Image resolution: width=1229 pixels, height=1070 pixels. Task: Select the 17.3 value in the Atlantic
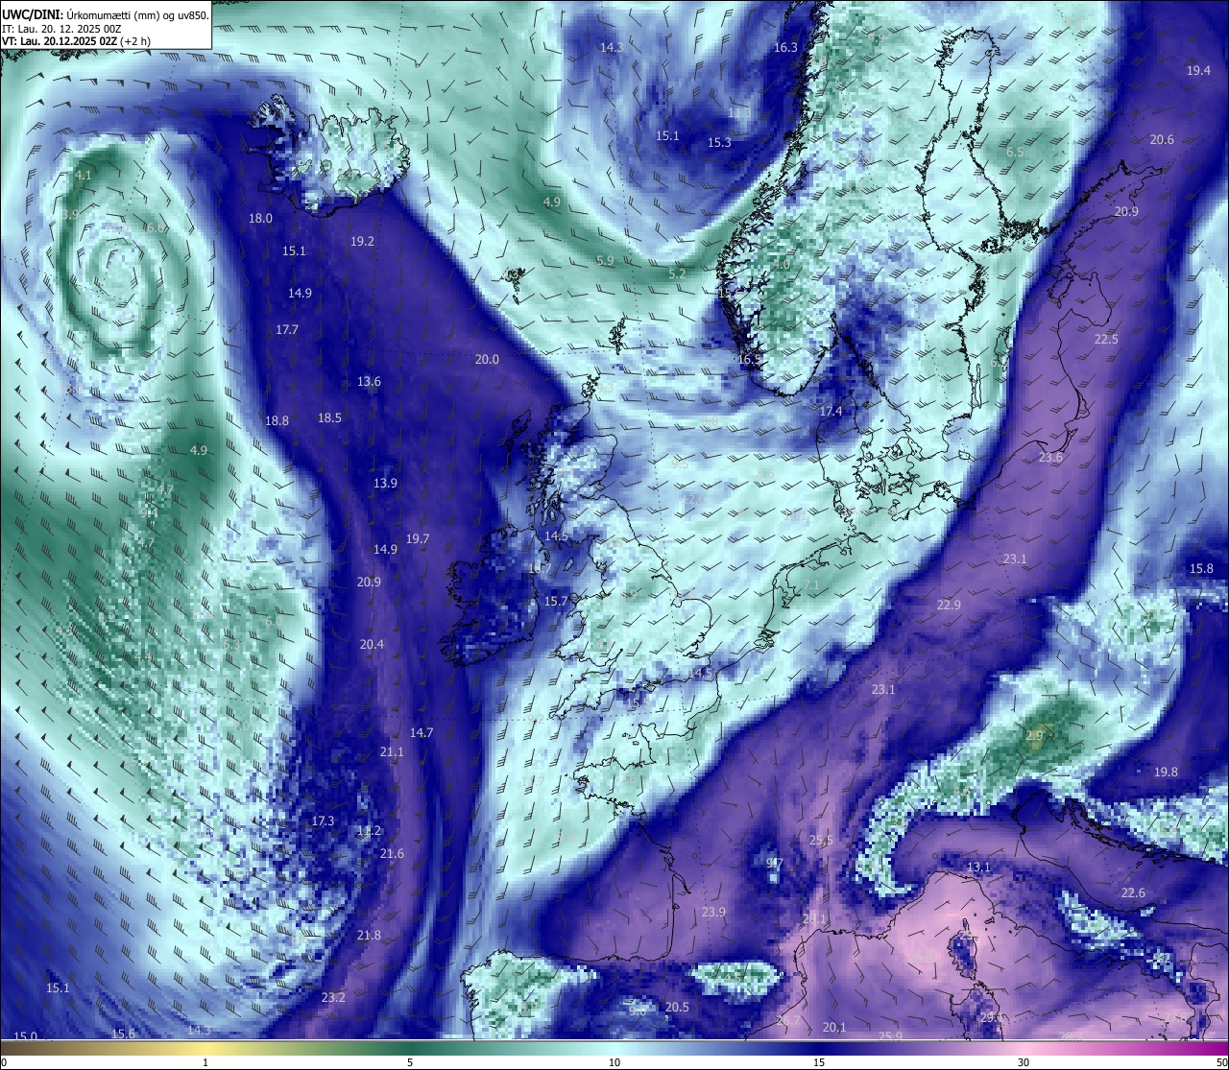[x=323, y=821]
